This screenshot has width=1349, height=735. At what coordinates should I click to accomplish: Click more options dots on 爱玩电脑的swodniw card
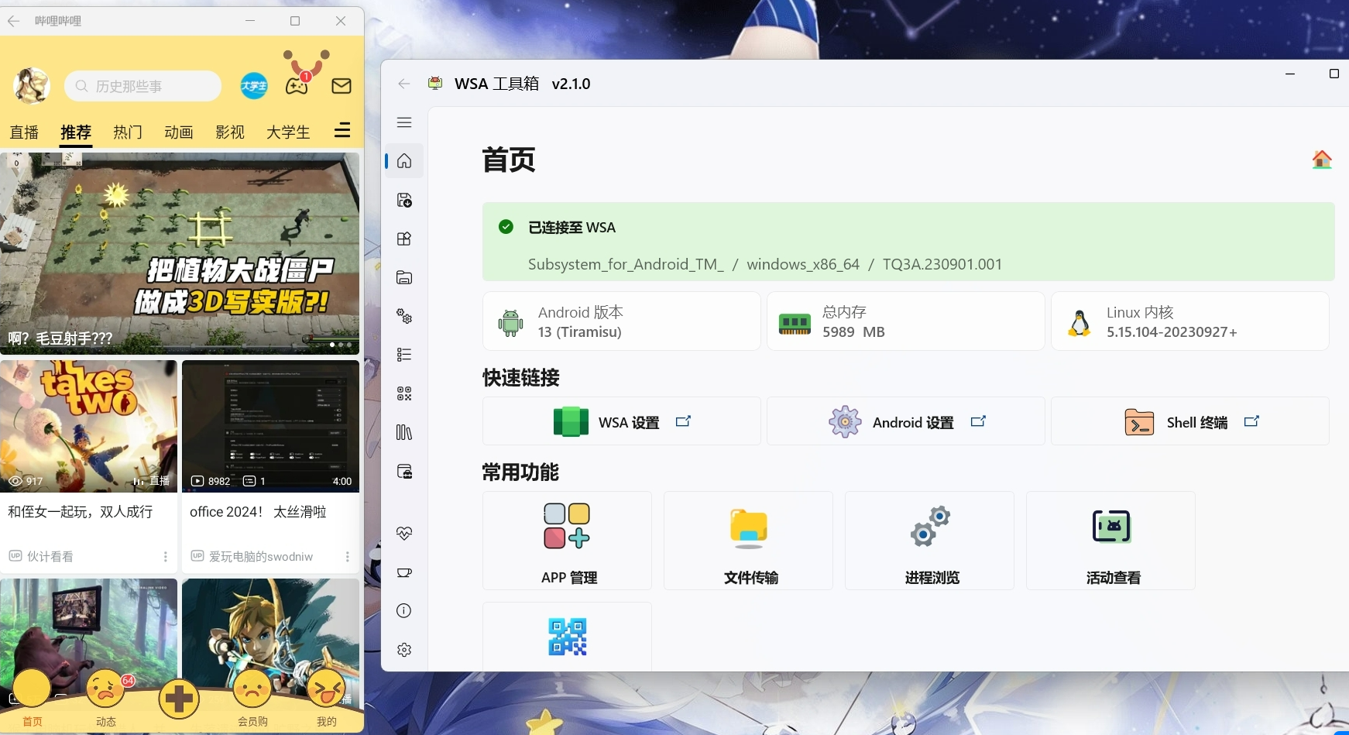point(347,557)
